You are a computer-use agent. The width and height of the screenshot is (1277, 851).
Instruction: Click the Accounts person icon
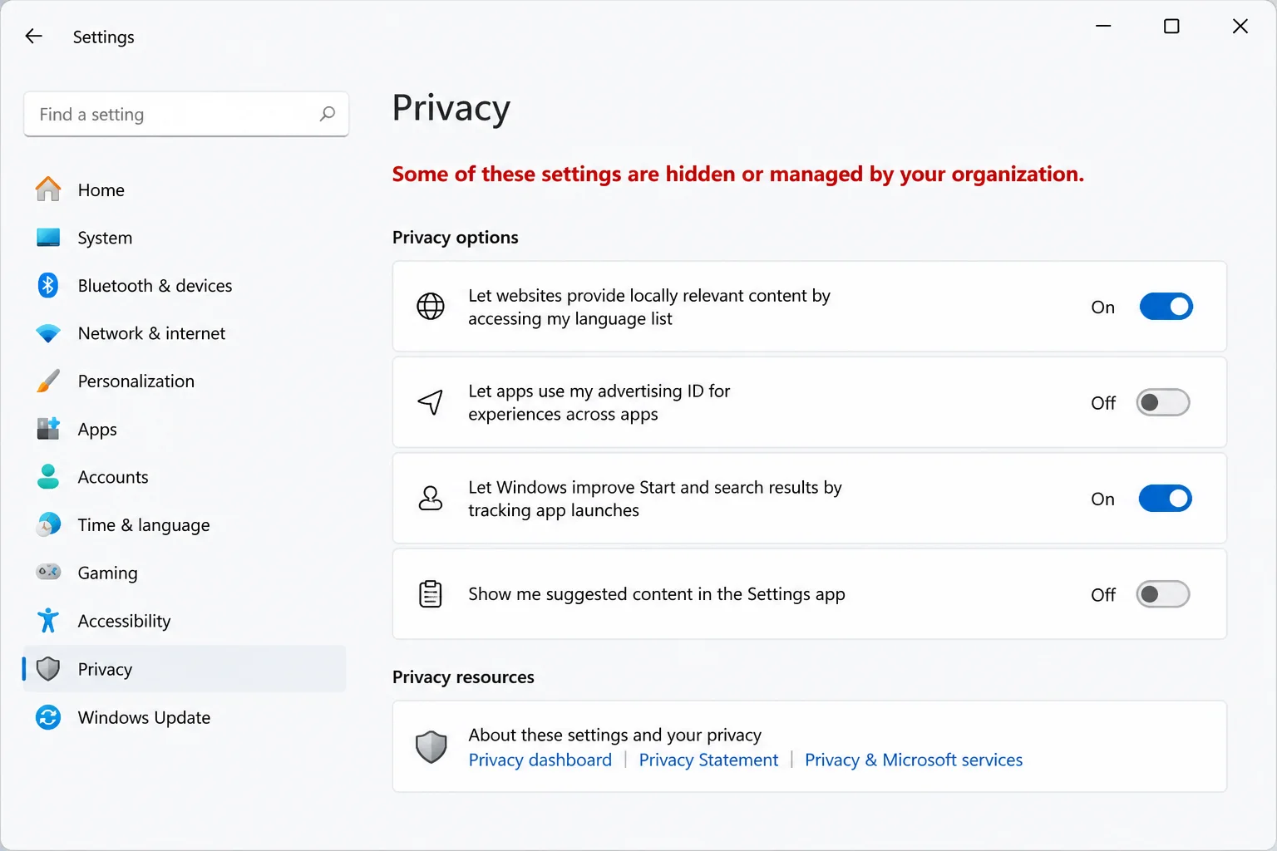click(48, 477)
